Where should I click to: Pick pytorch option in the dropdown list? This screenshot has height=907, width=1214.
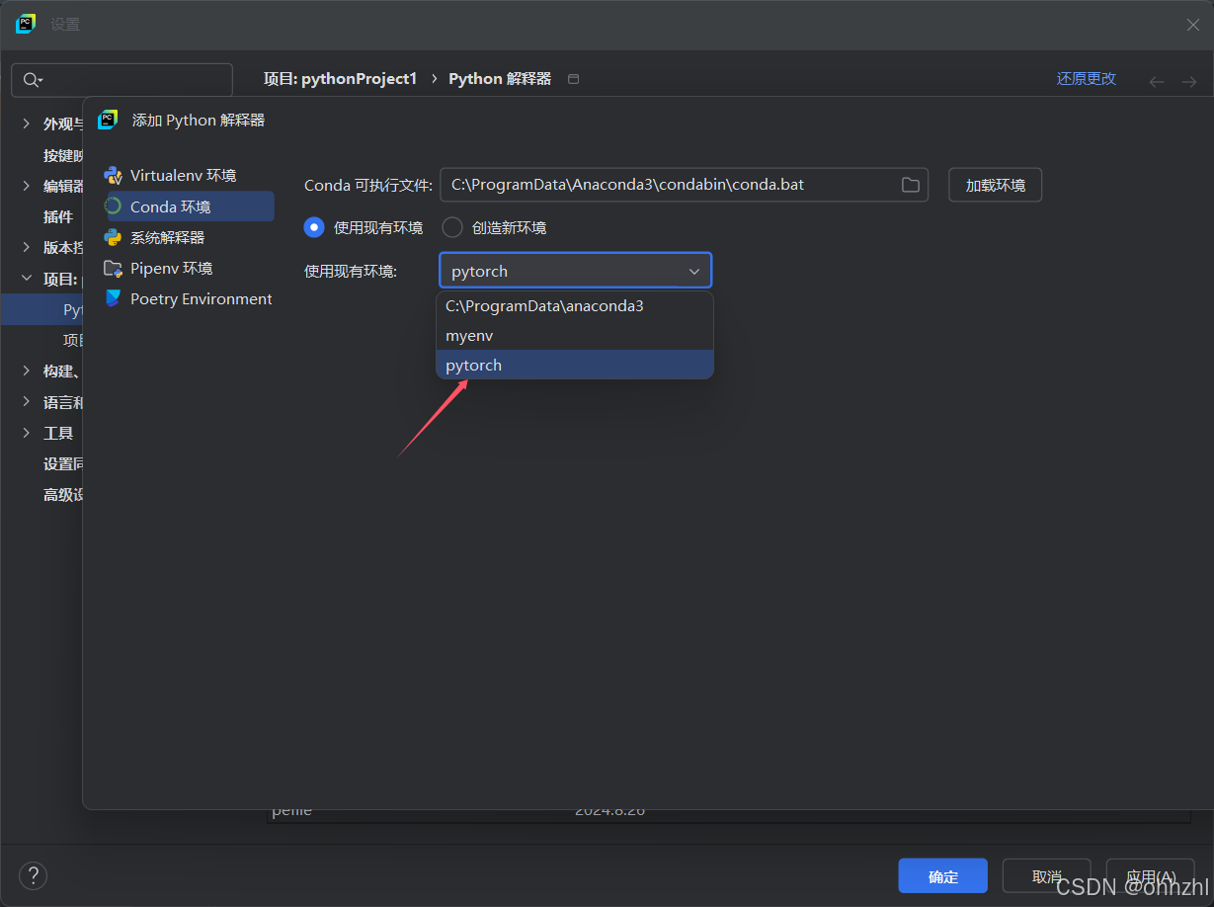[x=575, y=366]
